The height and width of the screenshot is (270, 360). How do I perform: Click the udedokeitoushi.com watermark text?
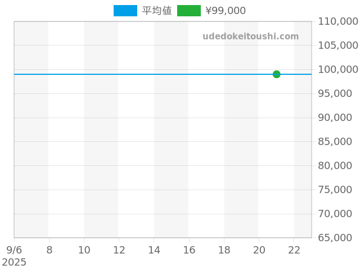250,37
